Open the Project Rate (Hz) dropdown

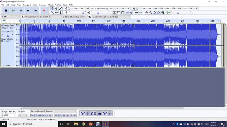click(9, 115)
